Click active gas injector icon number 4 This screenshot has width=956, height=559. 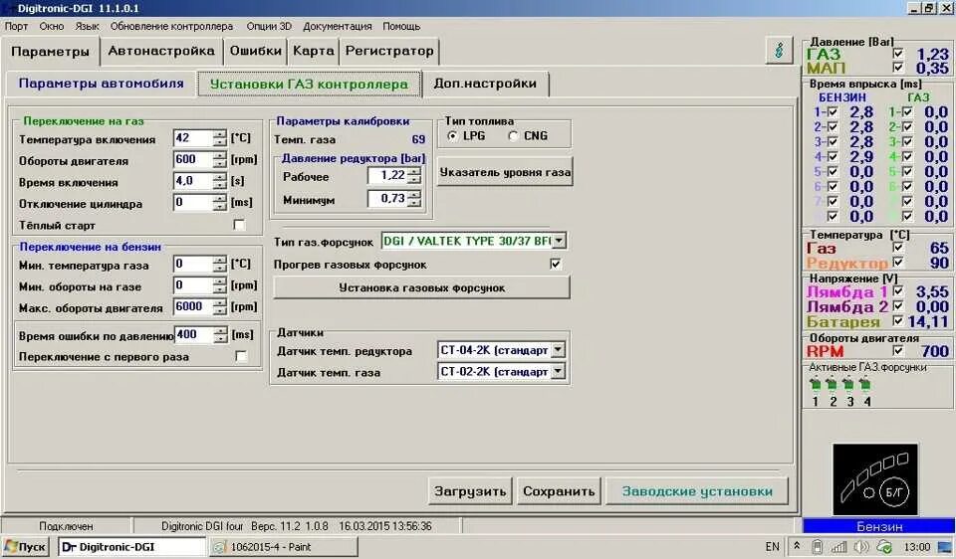(865, 384)
